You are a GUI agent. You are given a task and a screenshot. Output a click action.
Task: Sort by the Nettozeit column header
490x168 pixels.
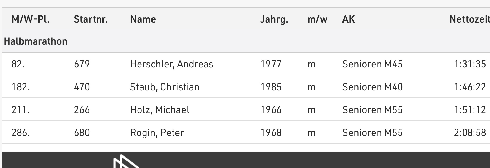[x=469, y=19]
